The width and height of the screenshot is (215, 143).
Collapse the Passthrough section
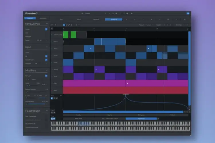click(47, 111)
